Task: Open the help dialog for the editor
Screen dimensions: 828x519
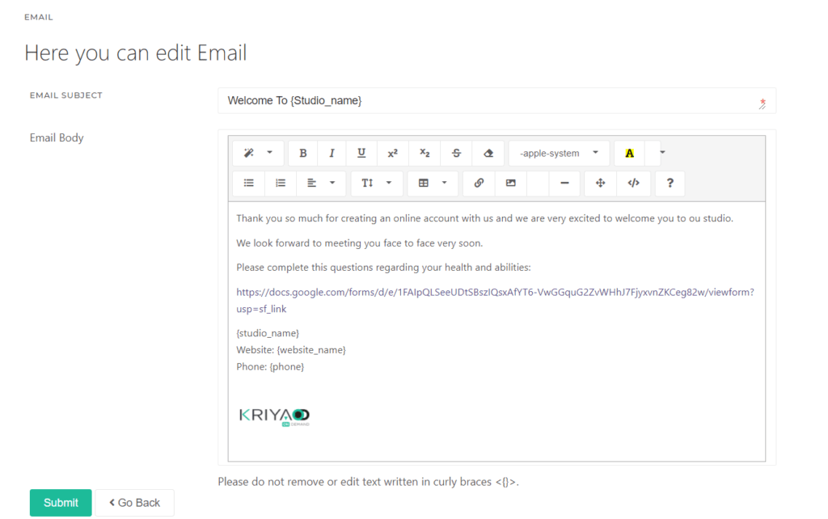Action: pyautogui.click(x=670, y=183)
